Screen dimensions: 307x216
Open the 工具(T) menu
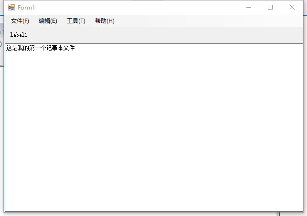(x=76, y=21)
